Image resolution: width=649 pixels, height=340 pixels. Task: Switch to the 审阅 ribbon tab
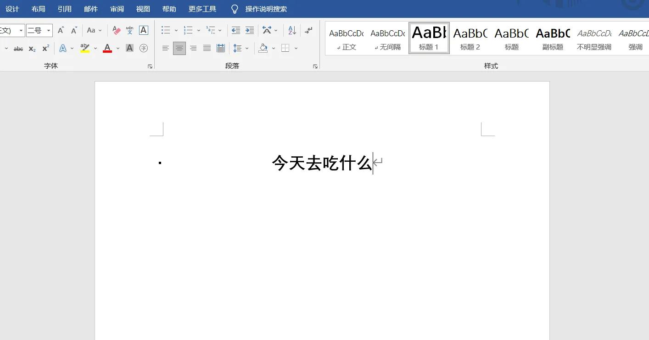pyautogui.click(x=117, y=8)
